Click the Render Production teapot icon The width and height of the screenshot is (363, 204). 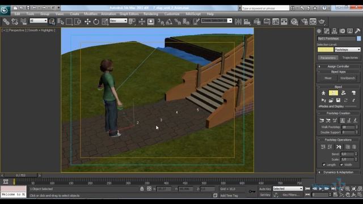(x=322, y=22)
